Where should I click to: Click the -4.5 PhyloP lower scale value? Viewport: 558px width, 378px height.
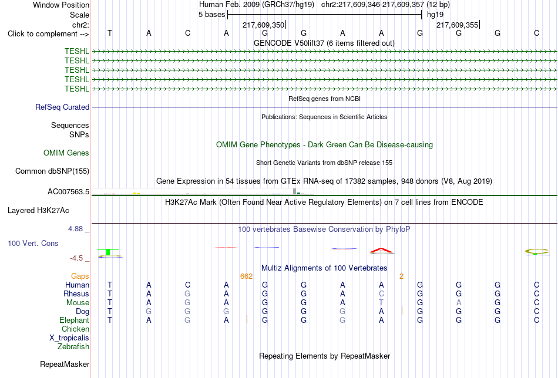coord(76,258)
